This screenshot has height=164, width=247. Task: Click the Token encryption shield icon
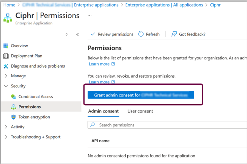coord(14,117)
